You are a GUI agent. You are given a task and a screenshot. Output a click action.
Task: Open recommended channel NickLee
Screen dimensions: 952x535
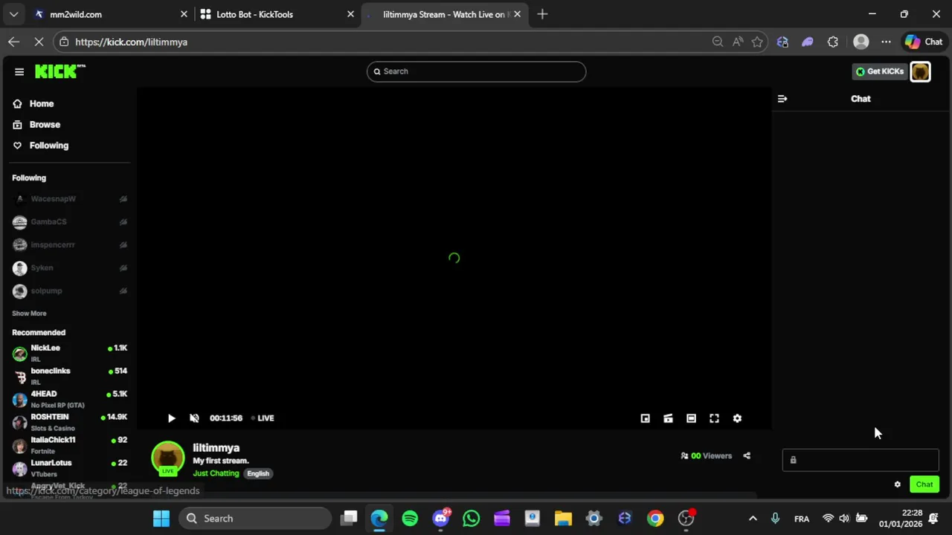[x=70, y=353]
